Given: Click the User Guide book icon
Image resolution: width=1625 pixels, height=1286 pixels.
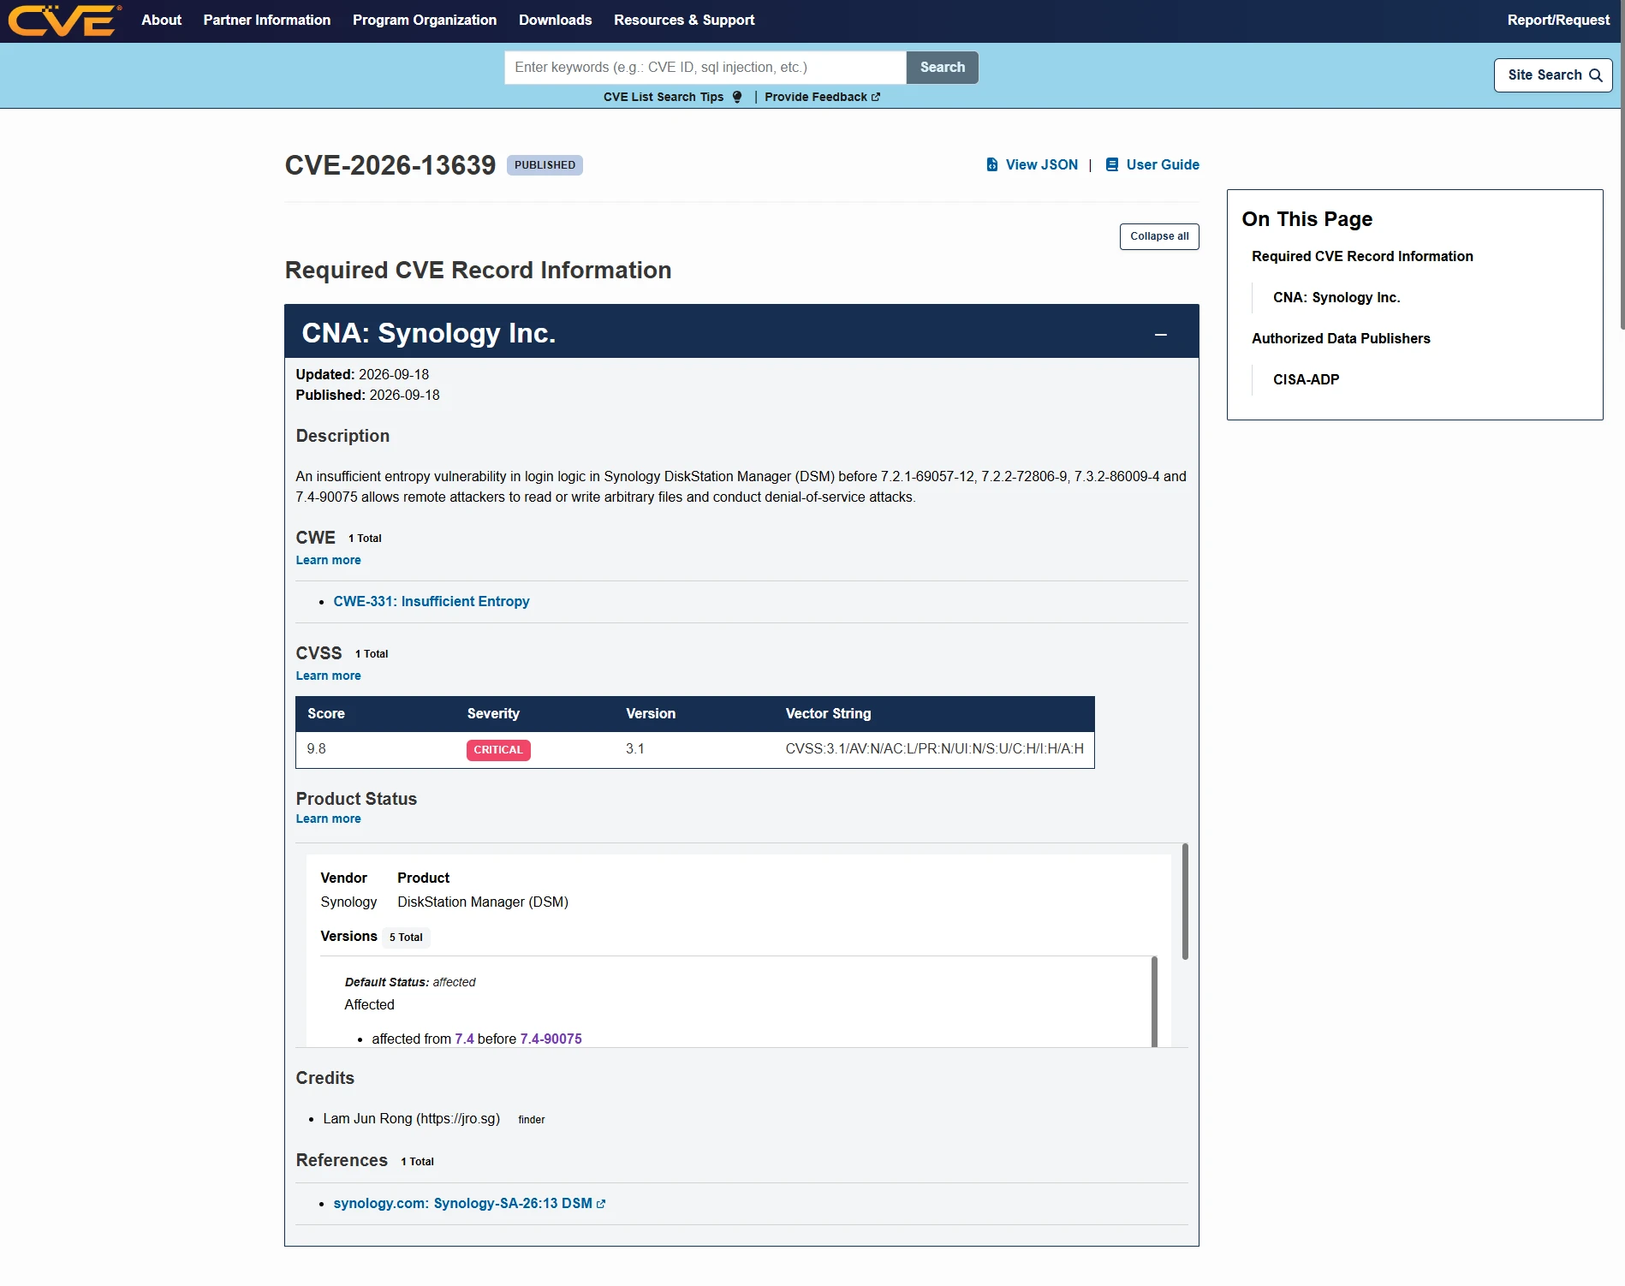Looking at the screenshot, I should pos(1112,164).
